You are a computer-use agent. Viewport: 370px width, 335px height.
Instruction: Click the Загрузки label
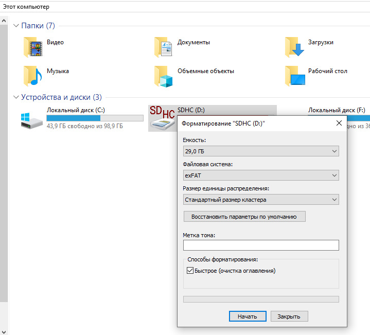coord(321,42)
